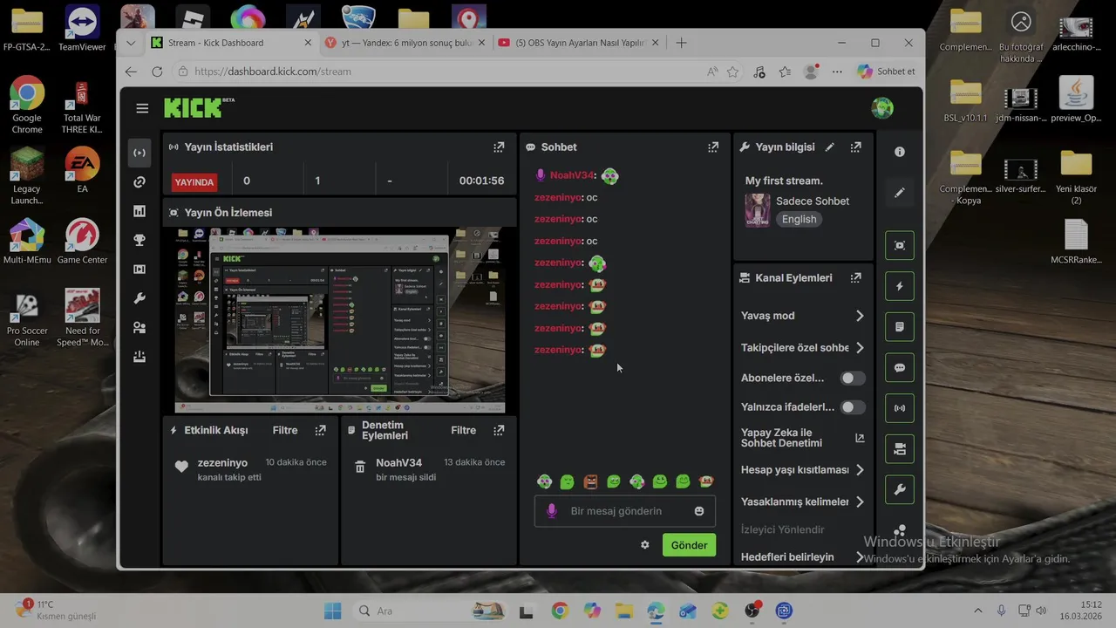Open Filtre in Denetim Eylemleri panel
This screenshot has height=628, width=1116.
click(463, 430)
